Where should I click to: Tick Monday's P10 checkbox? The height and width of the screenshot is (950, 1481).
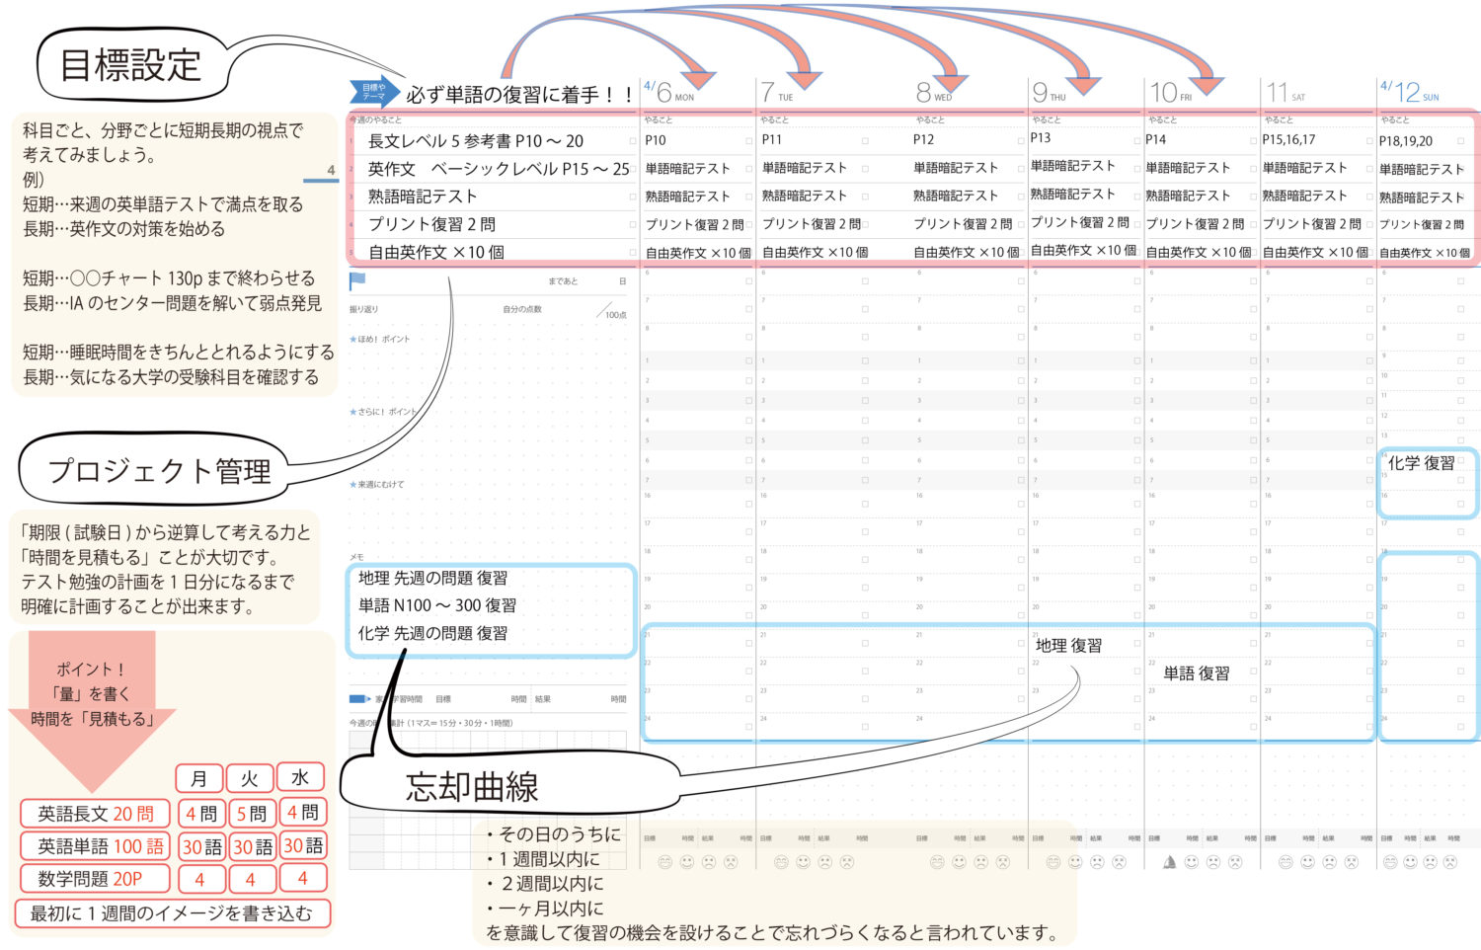point(749,141)
